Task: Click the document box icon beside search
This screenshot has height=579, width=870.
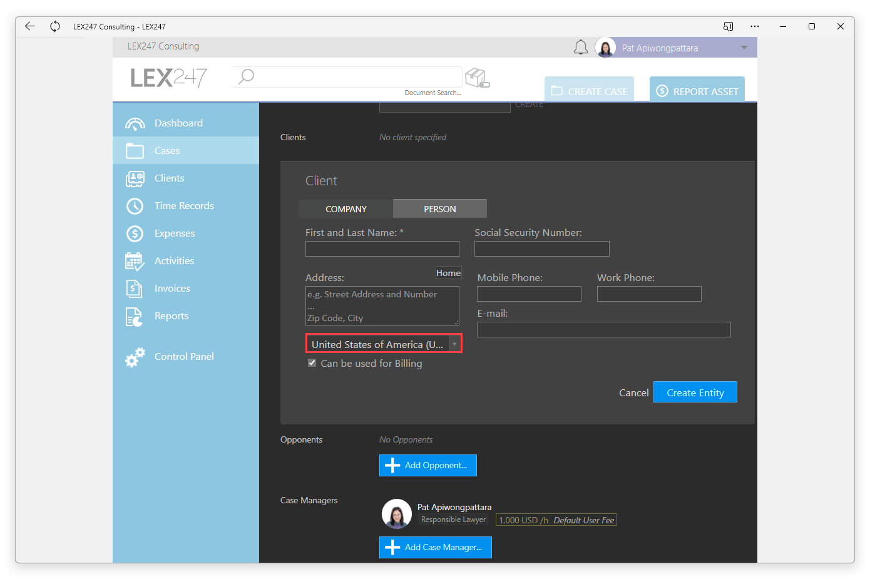Action: click(478, 78)
